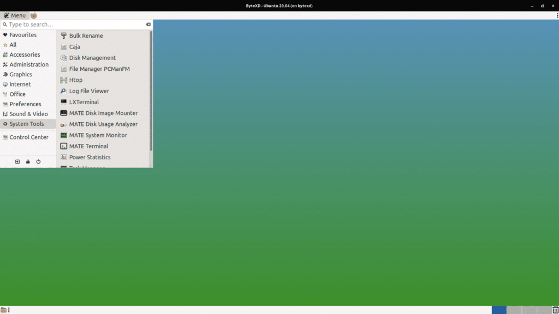This screenshot has height=314, width=559.
Task: Click the log out icon
Action: [x=17, y=162]
